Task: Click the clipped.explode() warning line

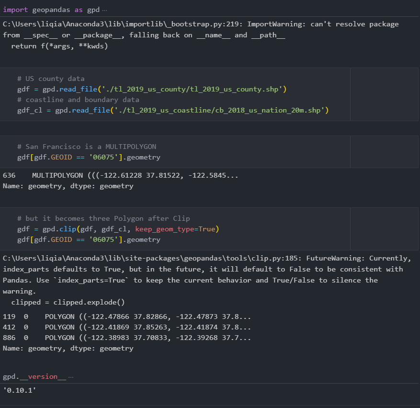Action: 70,302
